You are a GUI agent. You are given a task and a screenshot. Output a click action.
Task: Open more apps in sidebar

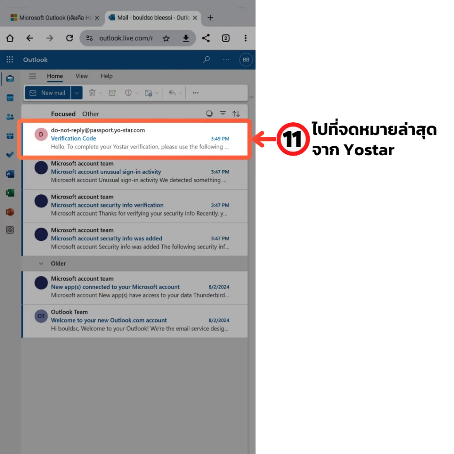10,230
